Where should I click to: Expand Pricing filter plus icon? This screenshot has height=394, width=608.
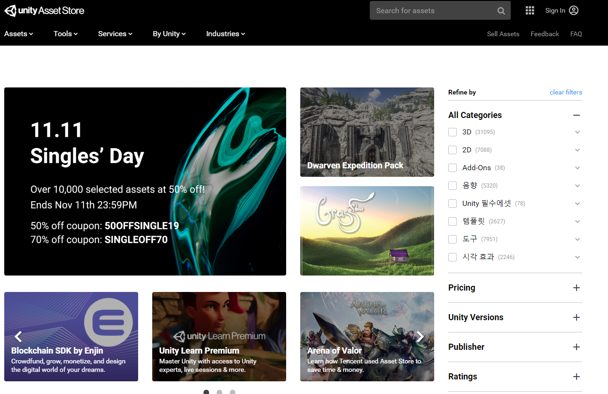click(577, 288)
